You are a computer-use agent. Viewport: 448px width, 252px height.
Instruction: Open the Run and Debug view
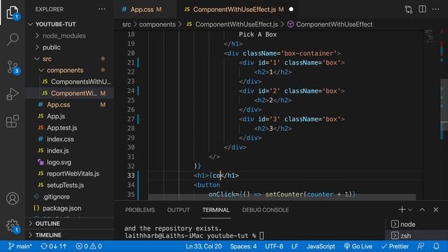[13, 94]
